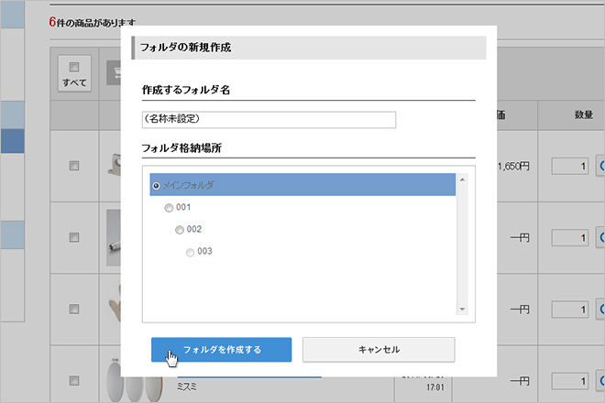Select the メインフォルダ radio button

pyautogui.click(x=156, y=185)
